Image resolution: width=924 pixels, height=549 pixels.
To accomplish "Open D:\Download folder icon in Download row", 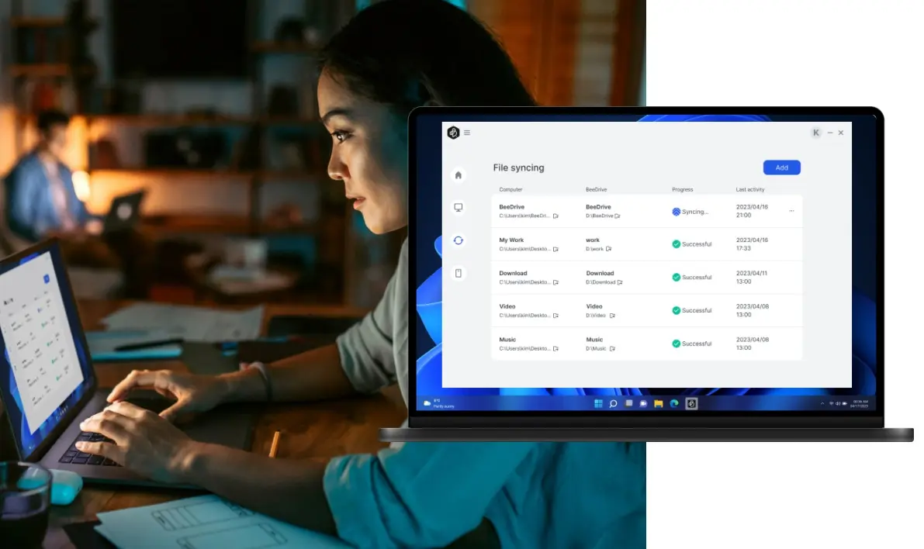I will pyautogui.click(x=620, y=282).
